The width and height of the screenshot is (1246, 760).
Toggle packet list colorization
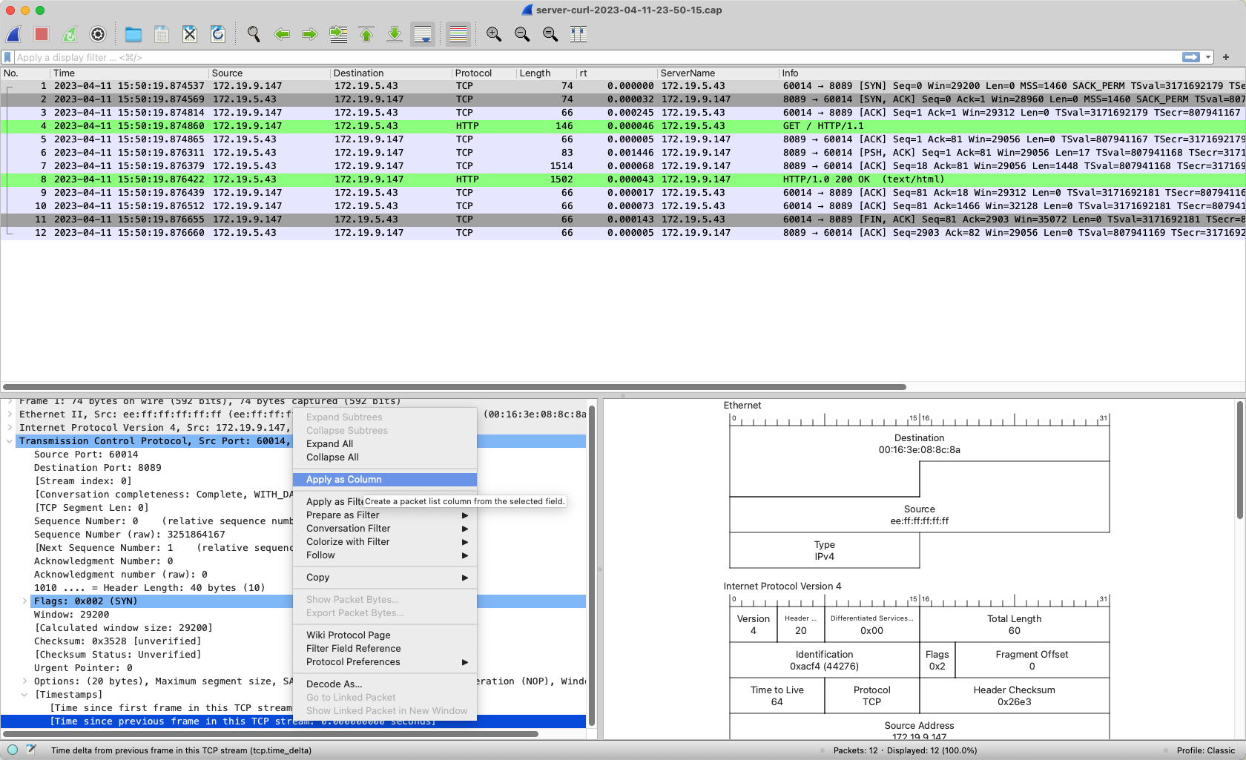coord(458,34)
